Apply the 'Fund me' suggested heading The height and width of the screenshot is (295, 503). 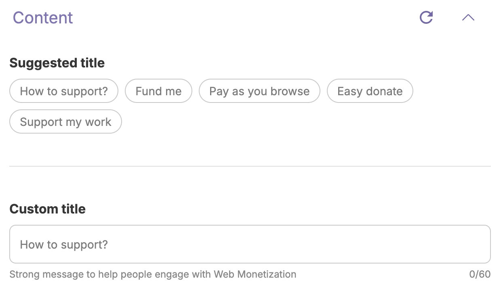pyautogui.click(x=158, y=91)
